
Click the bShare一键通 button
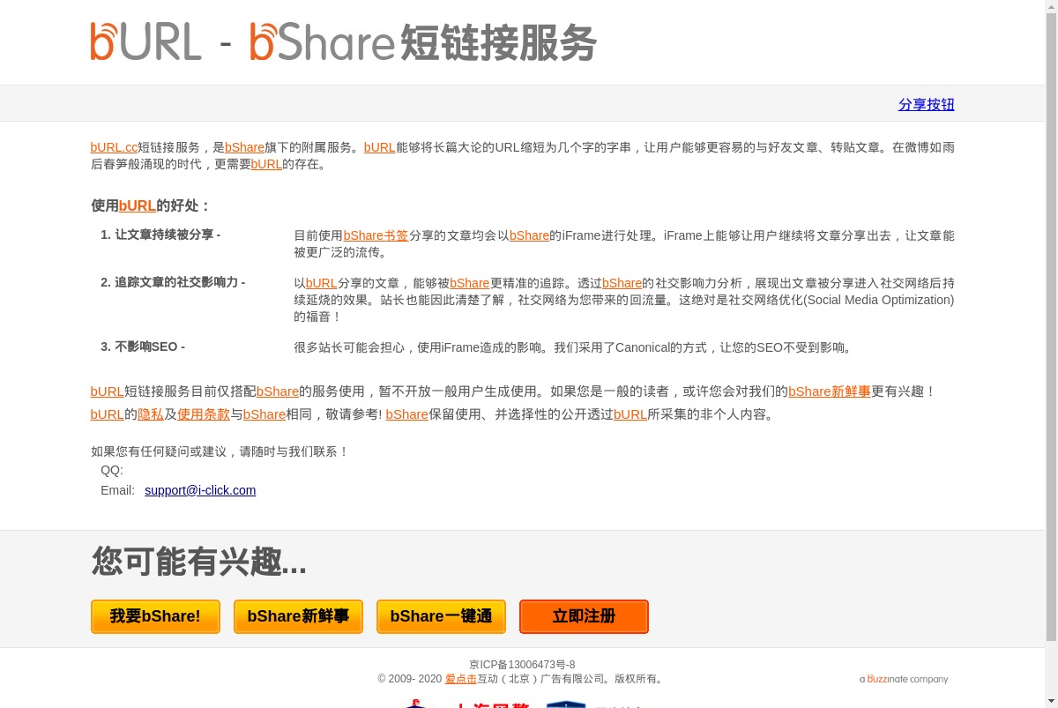[441, 616]
